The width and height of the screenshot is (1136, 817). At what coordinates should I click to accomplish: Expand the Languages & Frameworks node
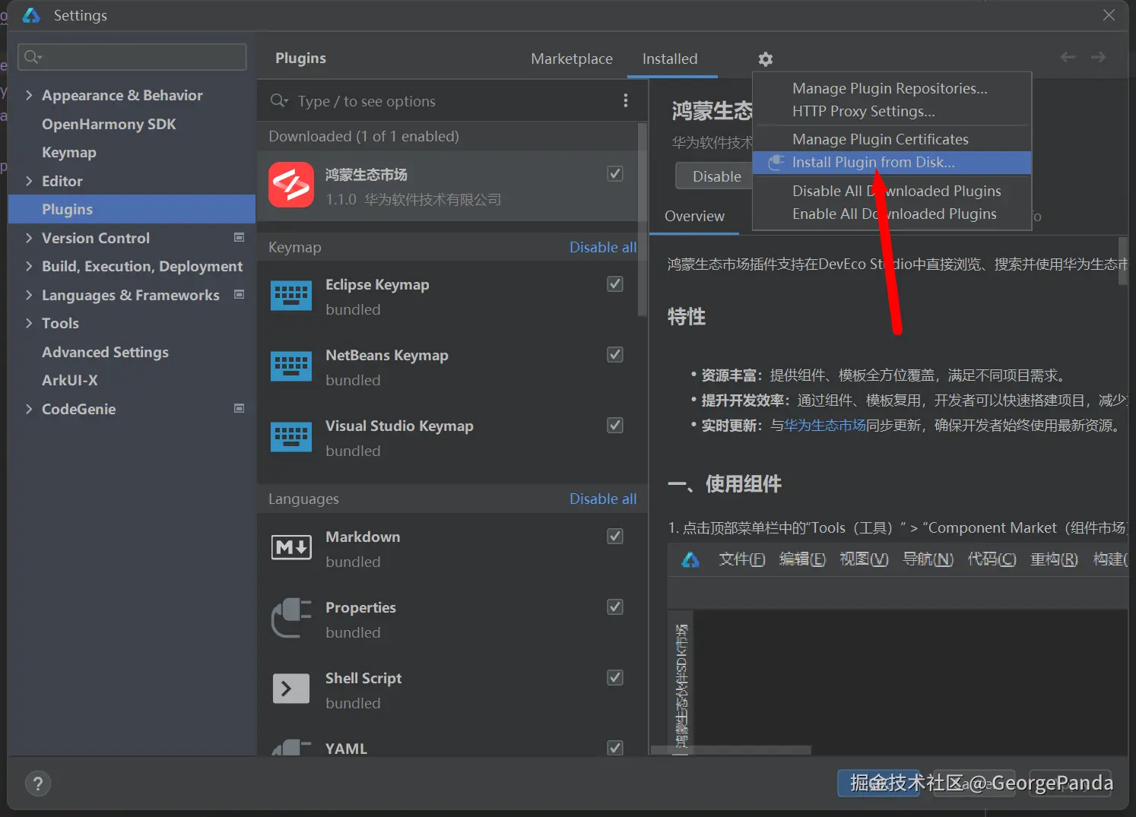pos(29,295)
